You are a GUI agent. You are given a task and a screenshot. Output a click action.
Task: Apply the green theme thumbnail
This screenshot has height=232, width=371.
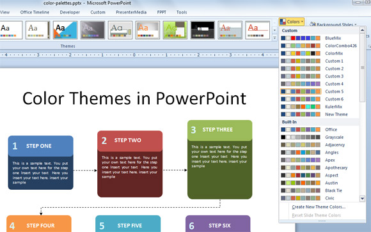[175, 30]
